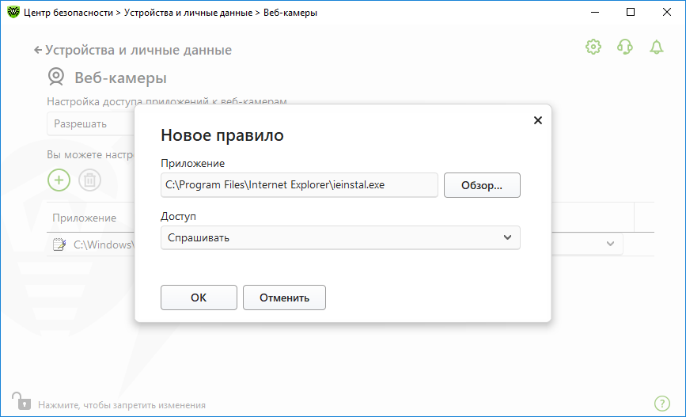Click the trash delete rule icon
The image size is (686, 417).
tap(89, 180)
